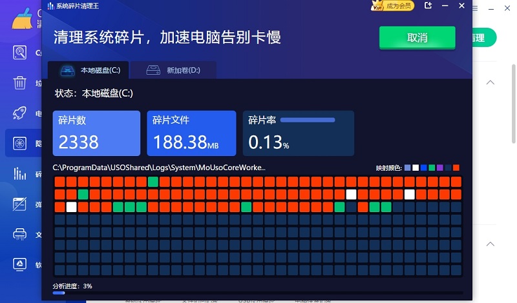The image size is (517, 303).
Task: Click the white legend swatch
Action: pyautogui.click(x=416, y=168)
